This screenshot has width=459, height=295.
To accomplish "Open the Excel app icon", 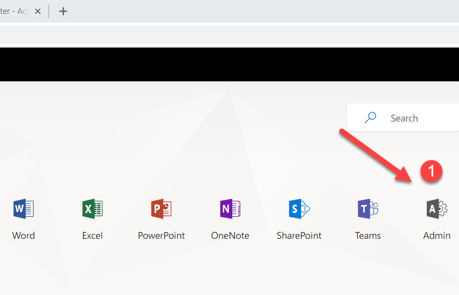I will click(x=93, y=209).
